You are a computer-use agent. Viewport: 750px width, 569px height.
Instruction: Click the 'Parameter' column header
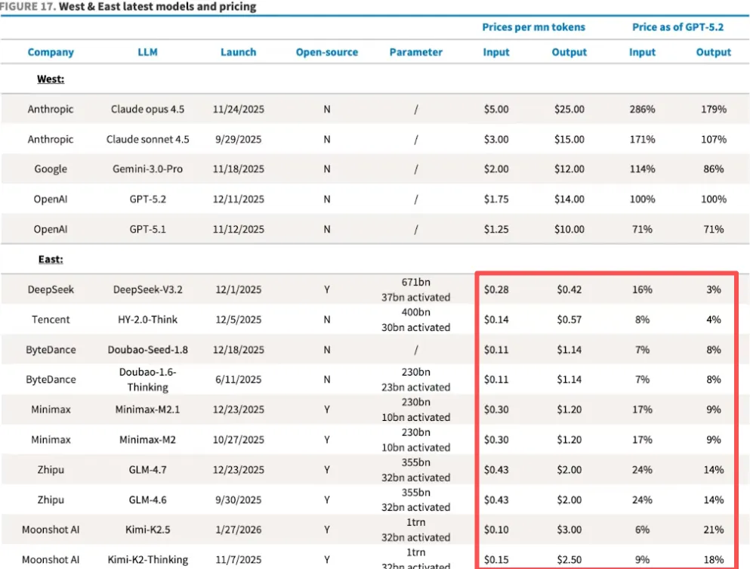(x=415, y=52)
